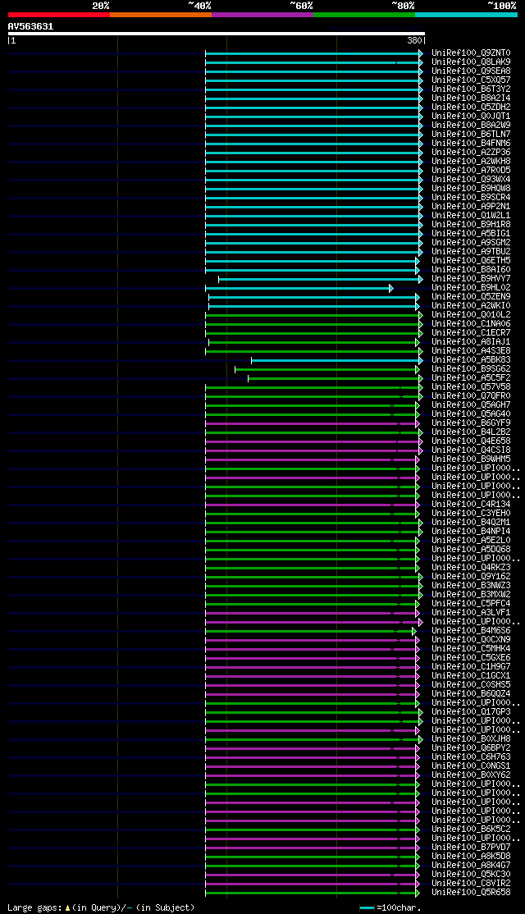525x914 pixels.
Task: Select the UniRef100_Q7QFR0 label
Action: point(472,396)
